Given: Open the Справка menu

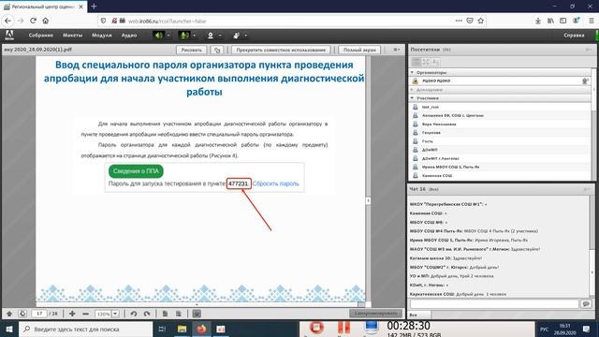Looking at the screenshot, I should [574, 36].
